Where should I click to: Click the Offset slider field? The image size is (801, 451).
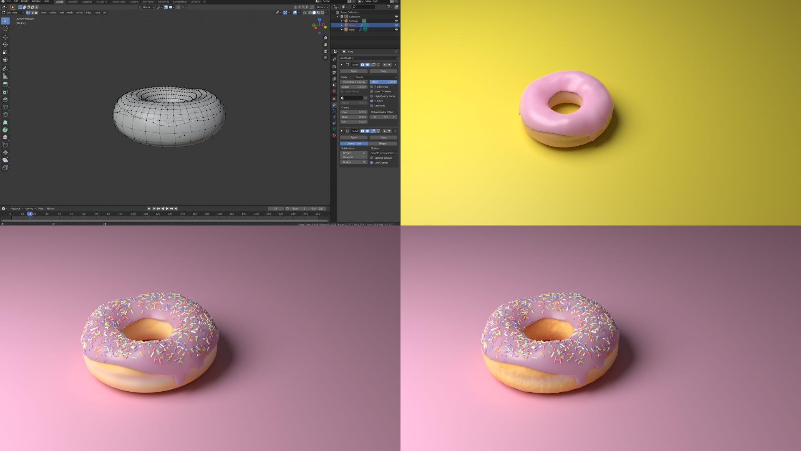pos(383,82)
